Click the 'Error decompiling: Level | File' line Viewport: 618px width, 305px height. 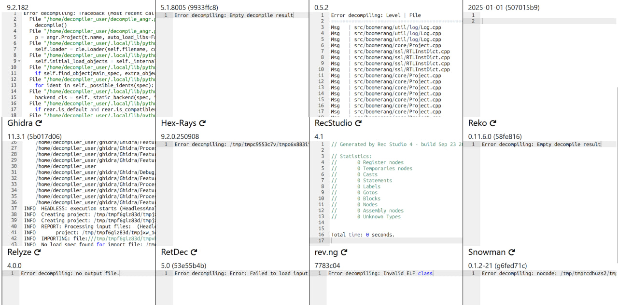(376, 15)
